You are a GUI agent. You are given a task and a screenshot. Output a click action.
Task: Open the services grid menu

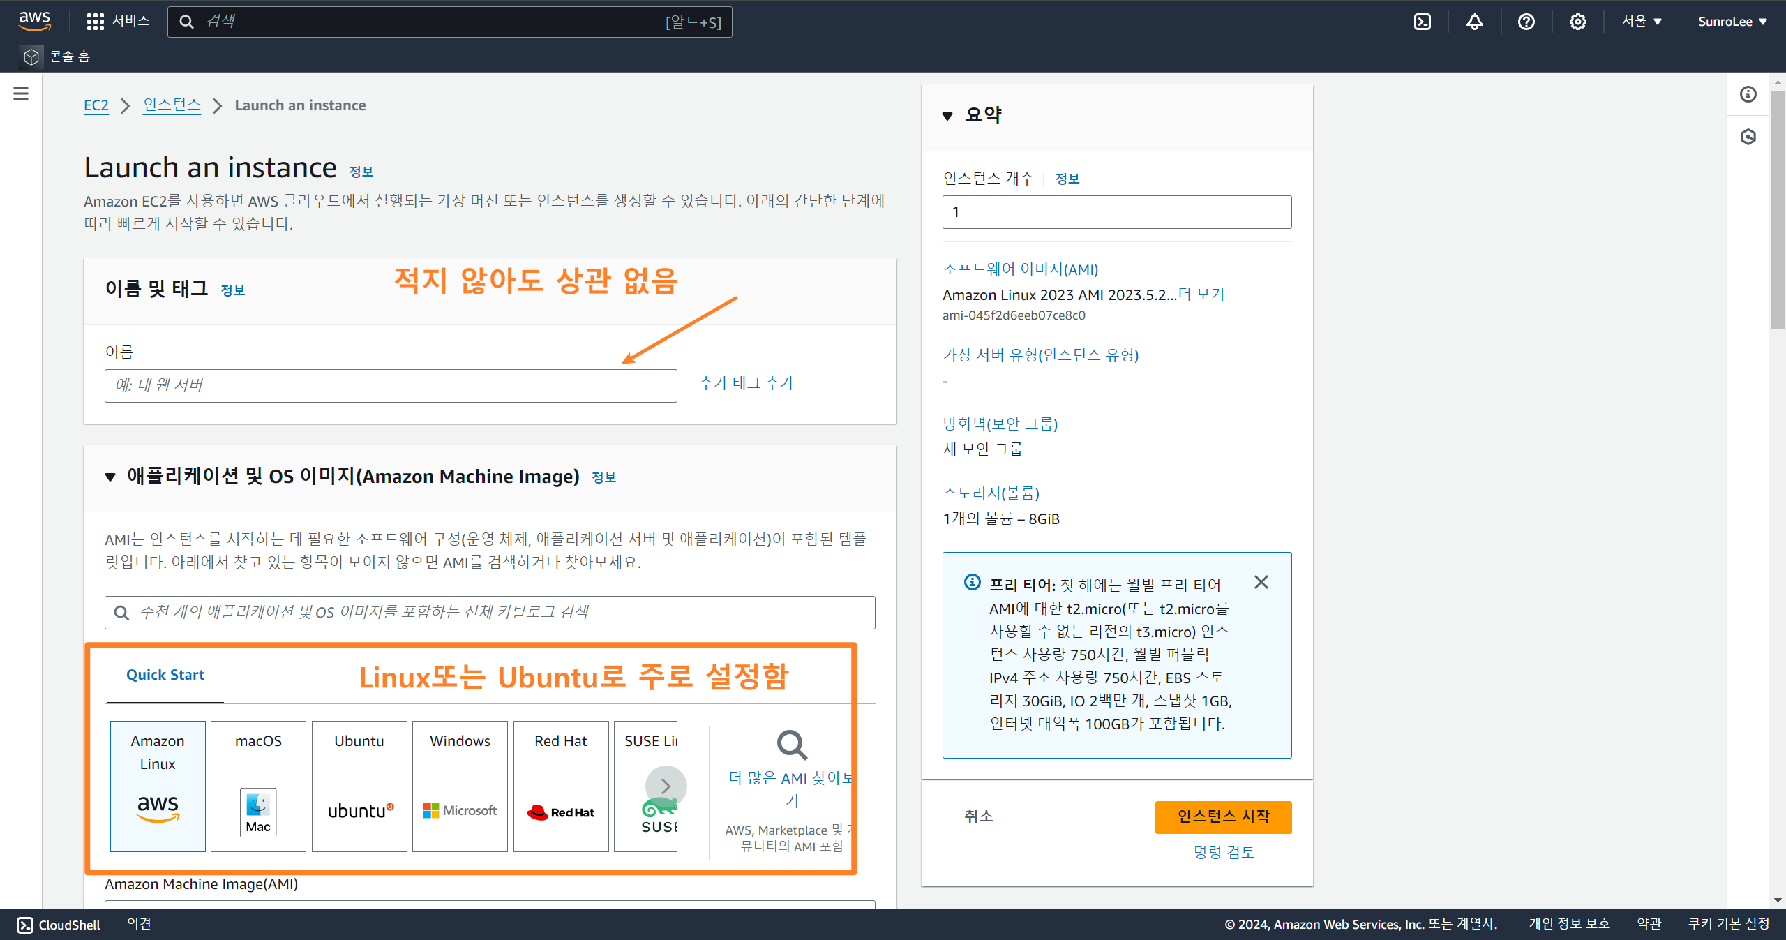[96, 22]
